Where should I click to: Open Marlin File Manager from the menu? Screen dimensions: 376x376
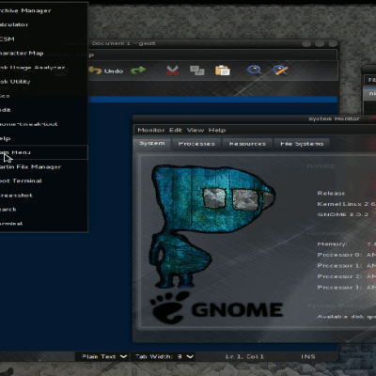pos(44,166)
